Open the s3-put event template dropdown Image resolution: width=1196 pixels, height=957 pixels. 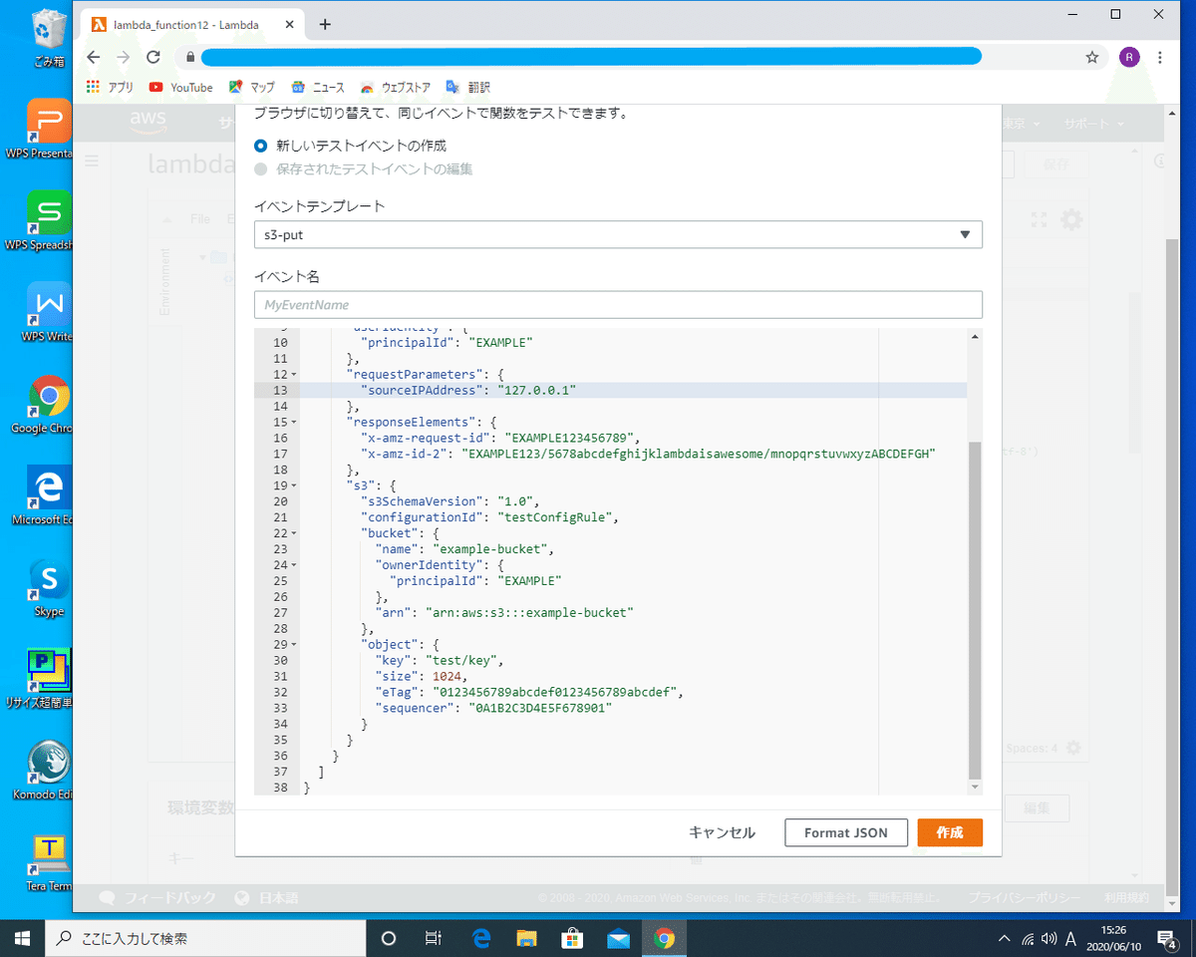(618, 234)
